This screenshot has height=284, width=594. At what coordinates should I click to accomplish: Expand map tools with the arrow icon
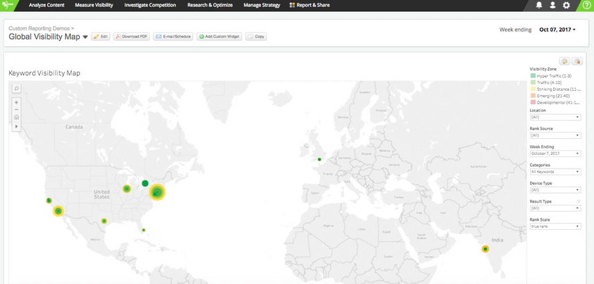[x=16, y=126]
